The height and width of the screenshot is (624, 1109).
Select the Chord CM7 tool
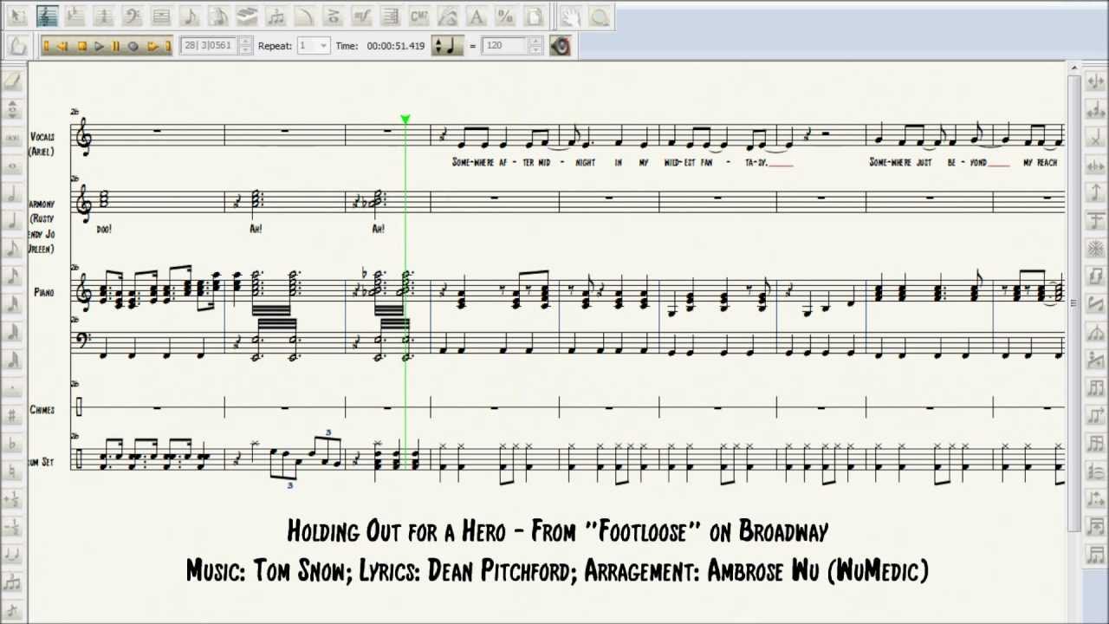tap(419, 16)
